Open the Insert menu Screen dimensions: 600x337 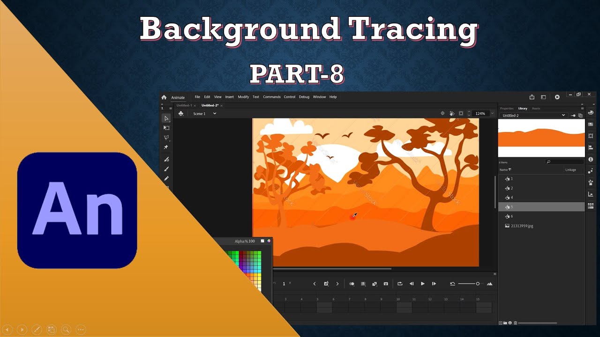point(229,97)
